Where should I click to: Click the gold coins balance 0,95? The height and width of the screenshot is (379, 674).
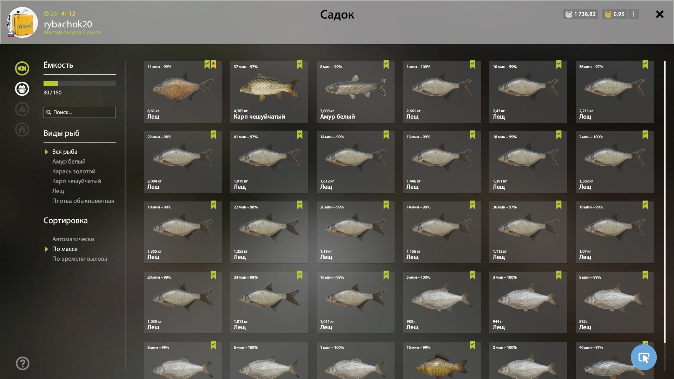614,14
